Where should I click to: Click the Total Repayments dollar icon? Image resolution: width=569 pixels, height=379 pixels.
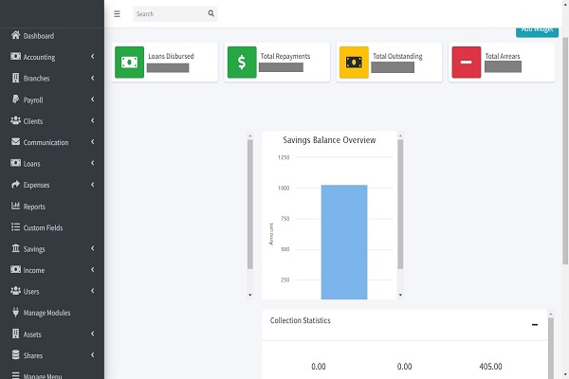[241, 63]
